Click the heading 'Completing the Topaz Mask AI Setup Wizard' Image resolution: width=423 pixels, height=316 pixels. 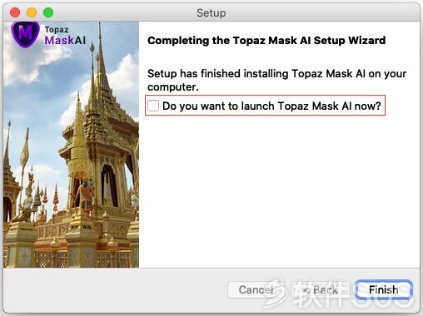point(266,41)
